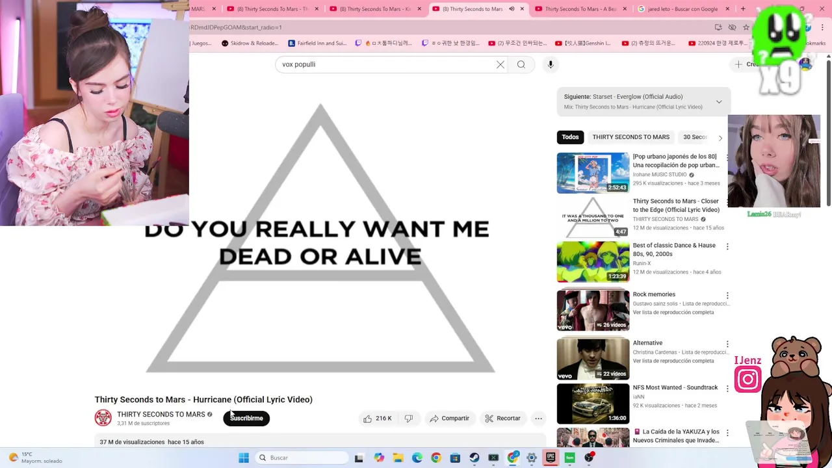Screen dimensions: 832x468
Task: Click the magnifier search button
Action: point(521,64)
